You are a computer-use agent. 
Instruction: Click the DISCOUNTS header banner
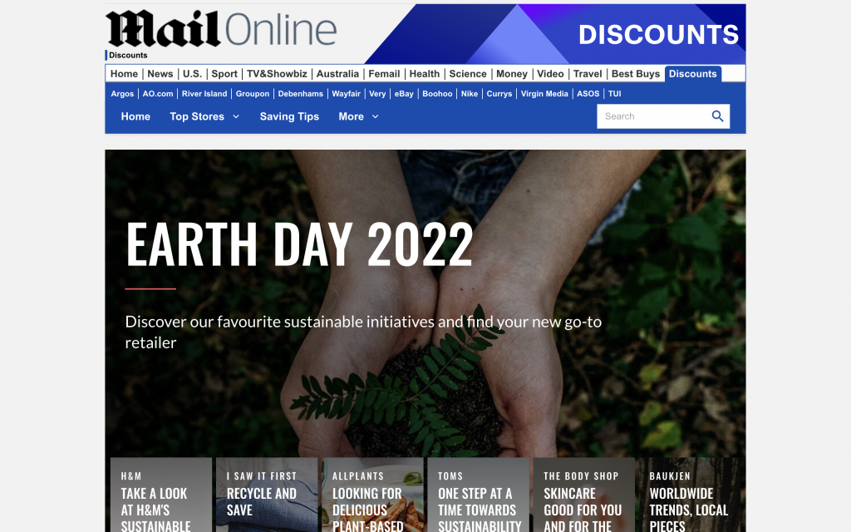554,33
